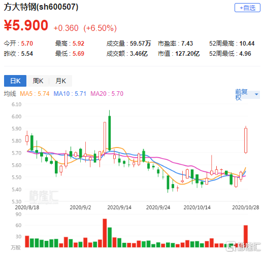This screenshot has width=264, height=255.
Task: Click the 今开 value 5.70
Action: point(27,44)
